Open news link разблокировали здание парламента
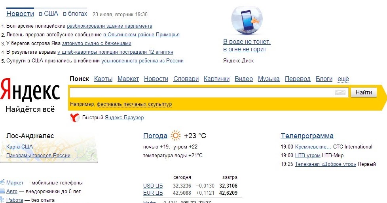 pyautogui.click(x=110, y=26)
